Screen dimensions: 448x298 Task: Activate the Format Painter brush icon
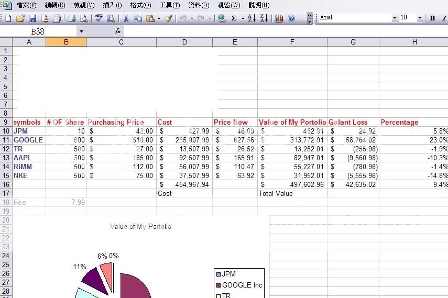[168, 18]
